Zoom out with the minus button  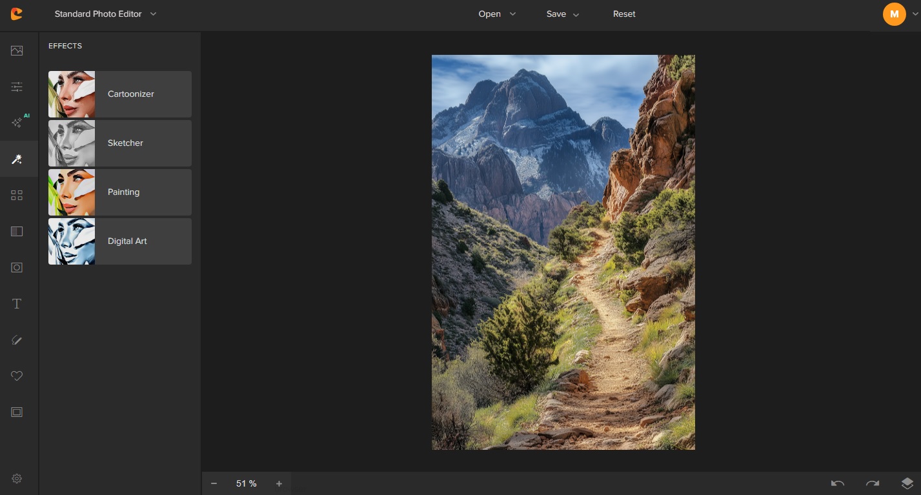point(214,483)
